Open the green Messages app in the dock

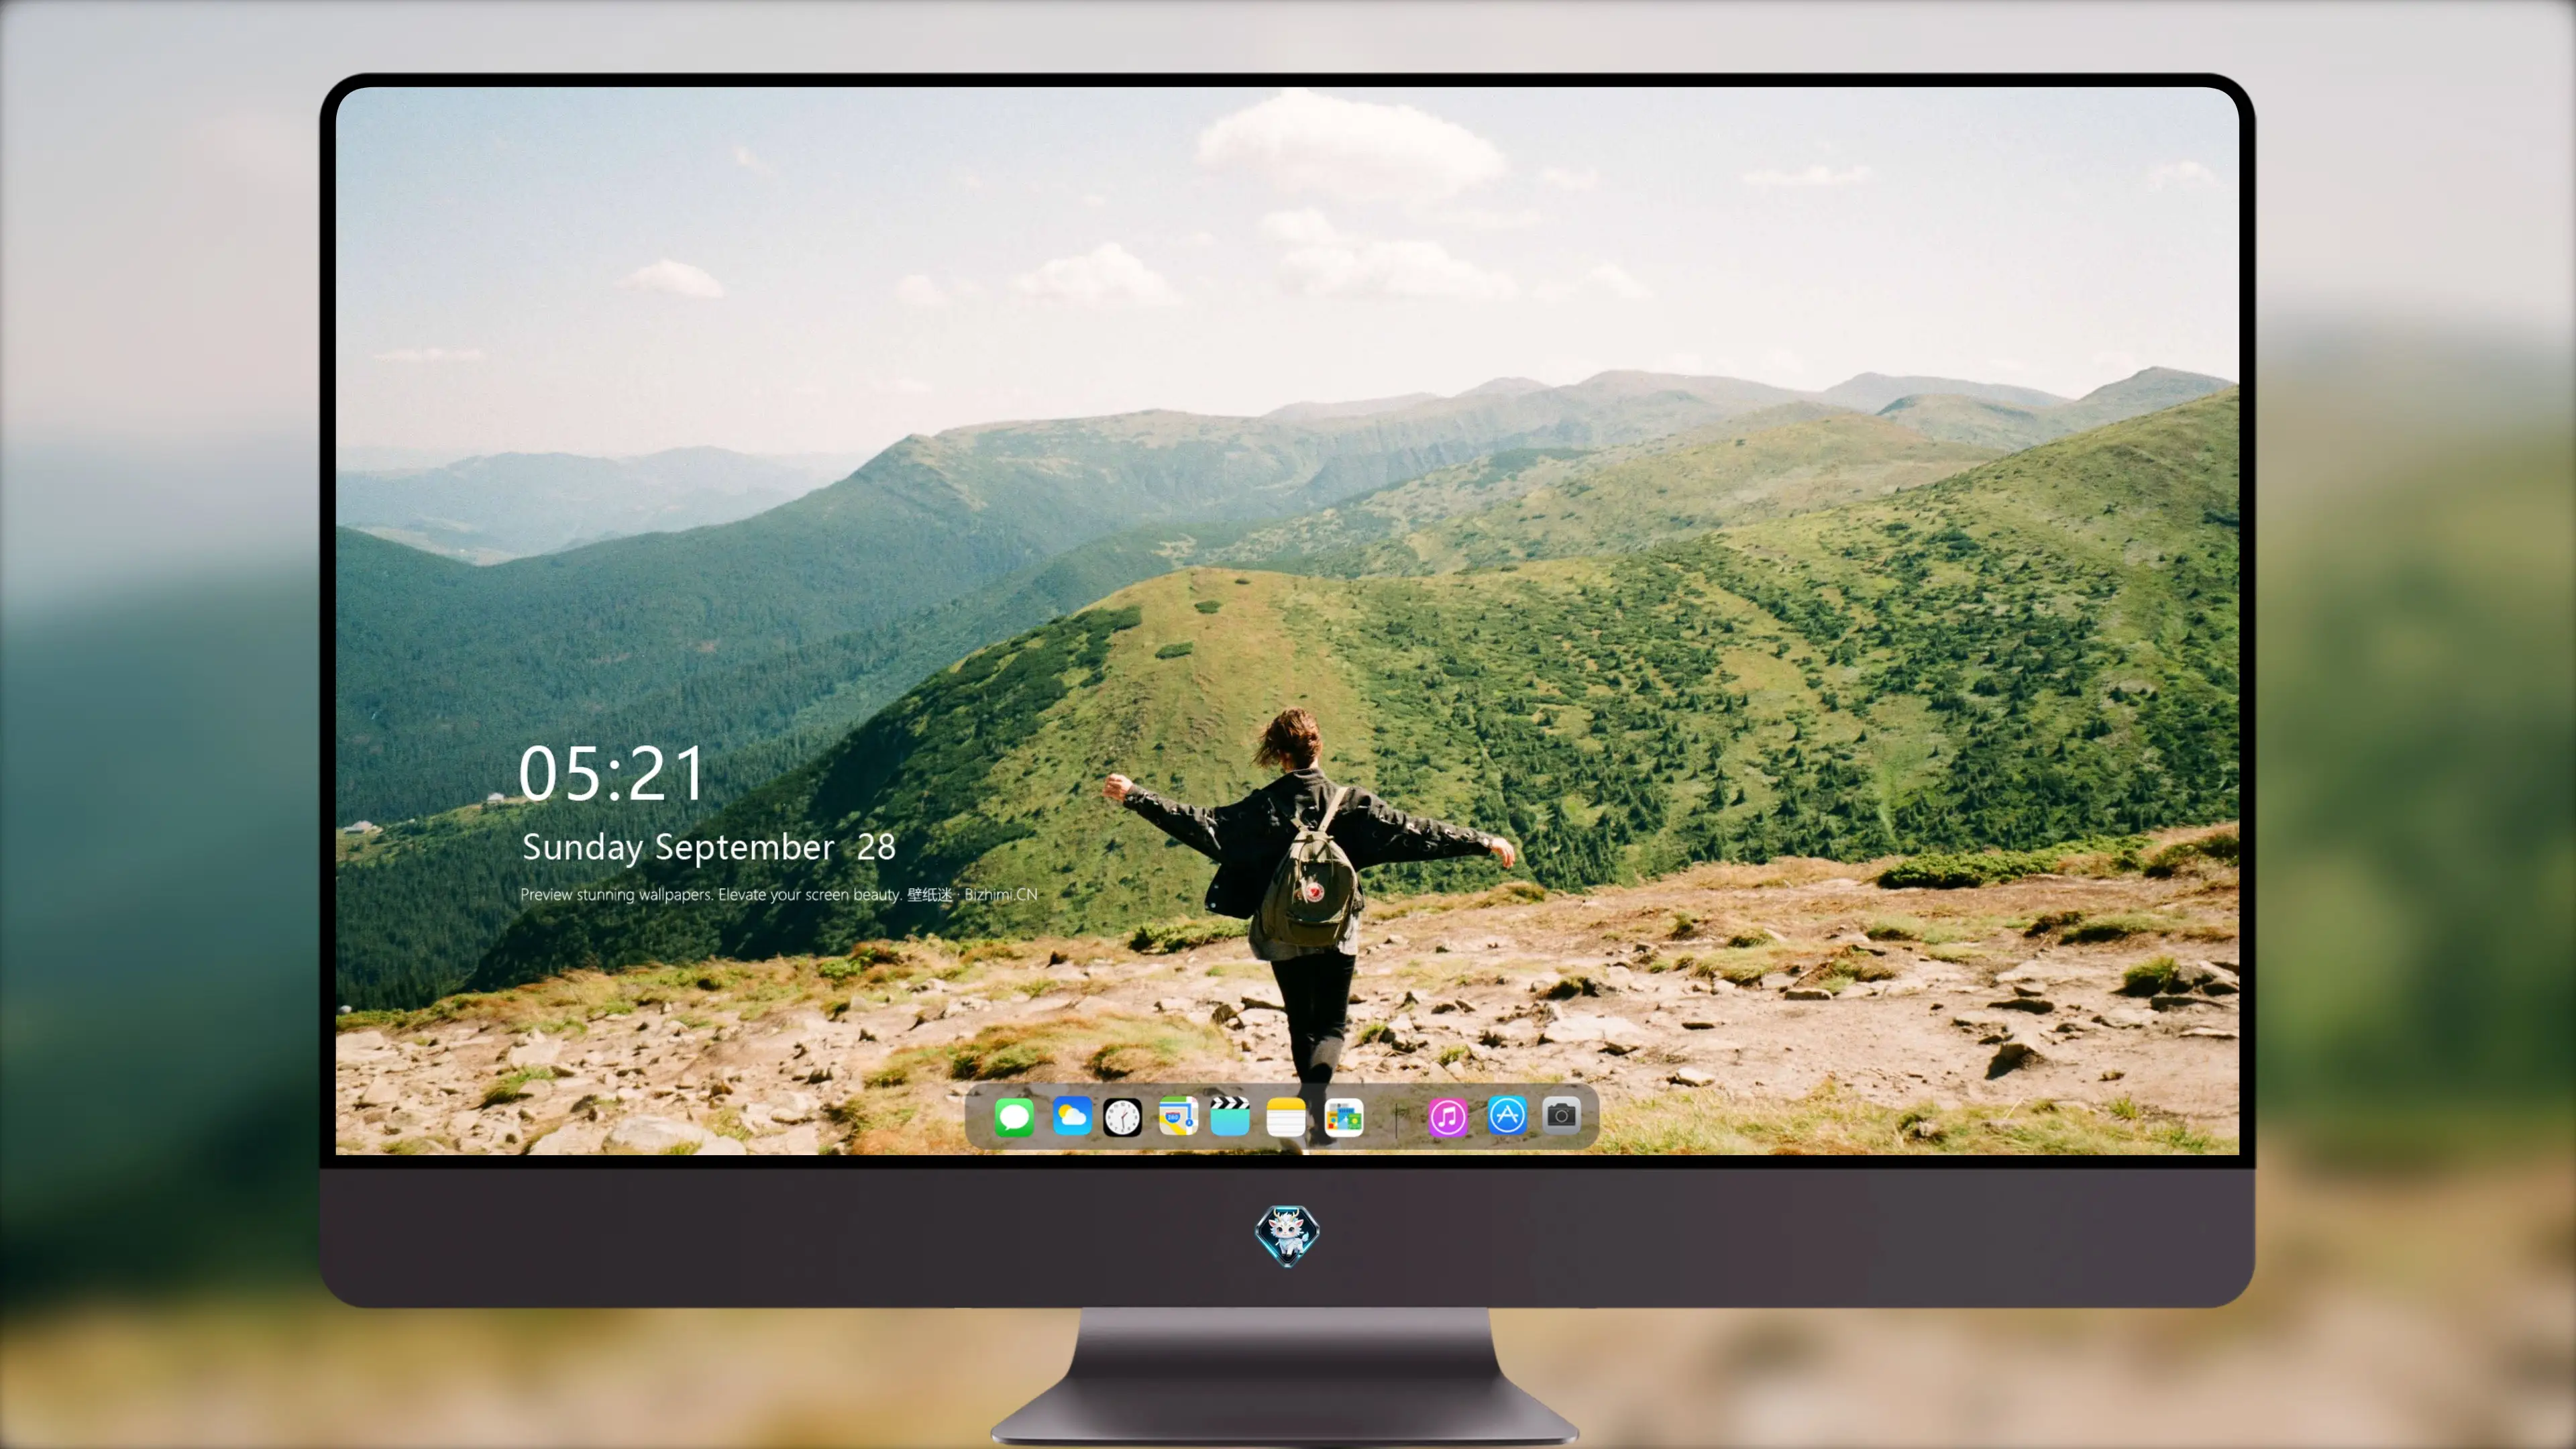tap(1014, 1117)
